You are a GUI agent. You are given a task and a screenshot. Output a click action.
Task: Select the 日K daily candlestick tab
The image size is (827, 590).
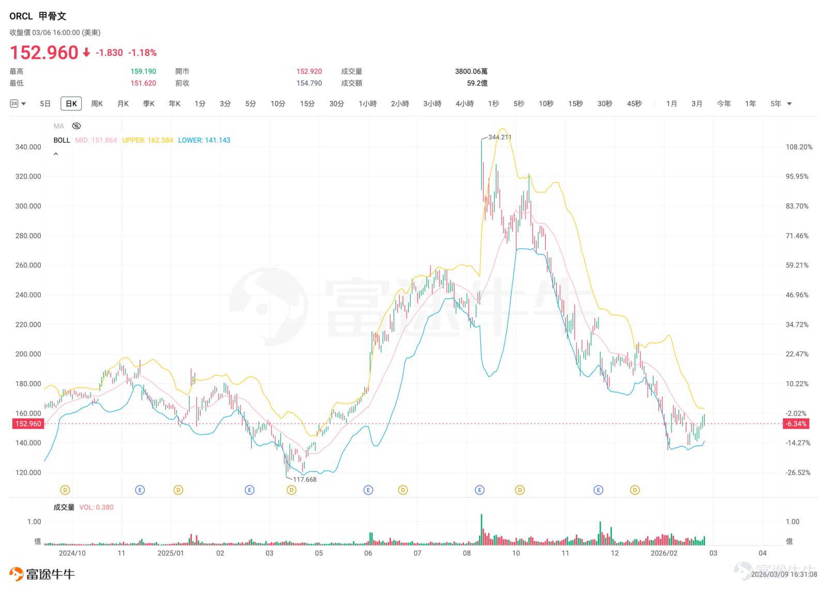(71, 104)
